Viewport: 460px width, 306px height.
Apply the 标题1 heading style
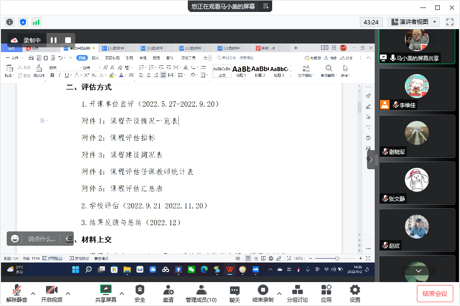(240, 70)
